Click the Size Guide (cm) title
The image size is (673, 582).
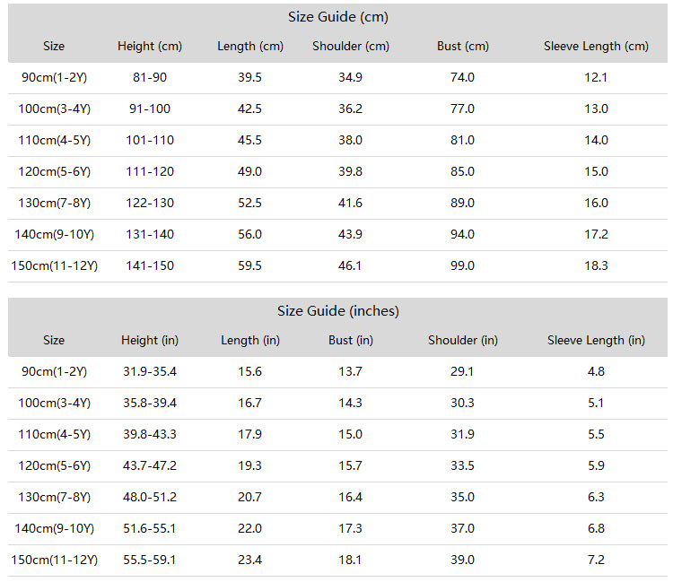point(337,17)
